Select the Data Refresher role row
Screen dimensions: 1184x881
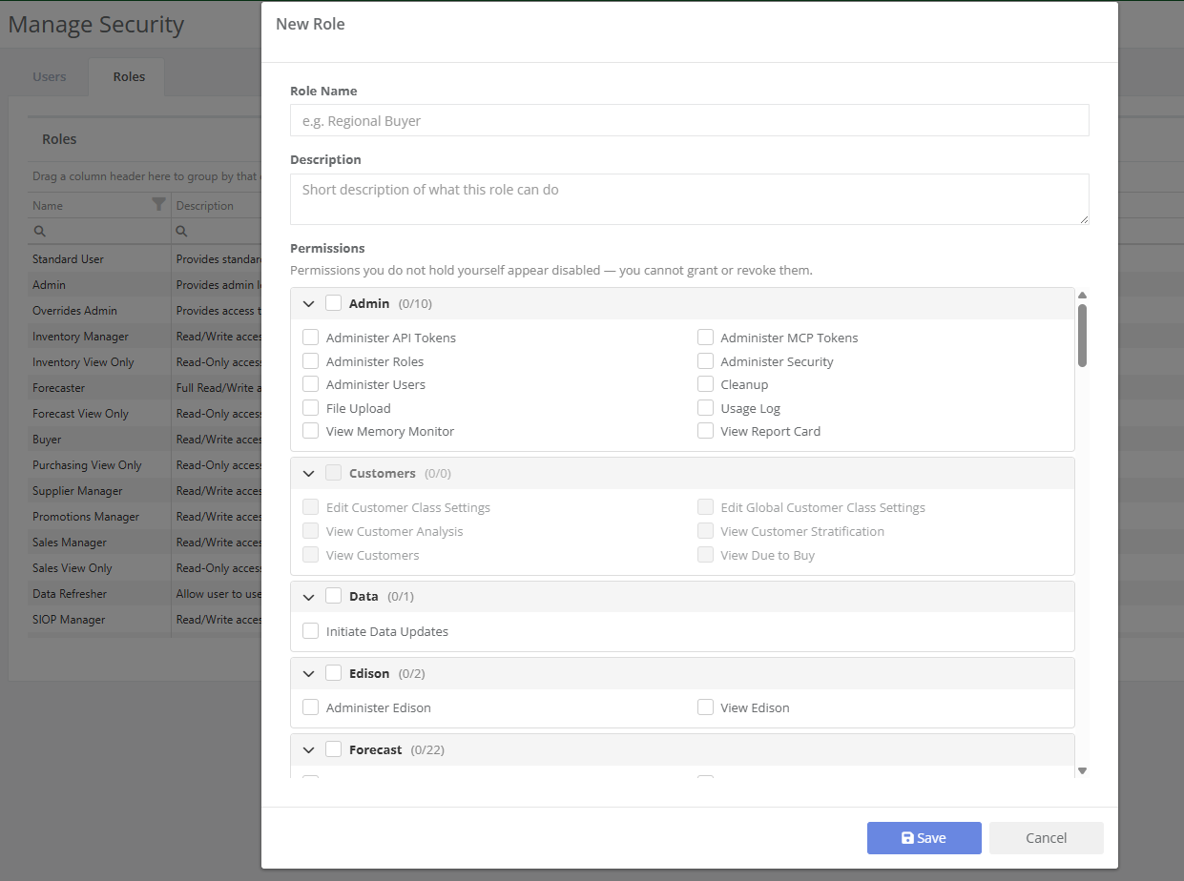click(144, 594)
